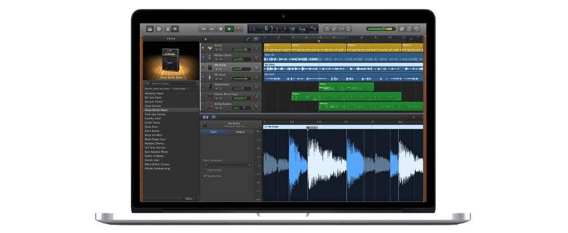Click the red Record button
Screen dimensions: 568x233
pyautogui.click(x=238, y=29)
